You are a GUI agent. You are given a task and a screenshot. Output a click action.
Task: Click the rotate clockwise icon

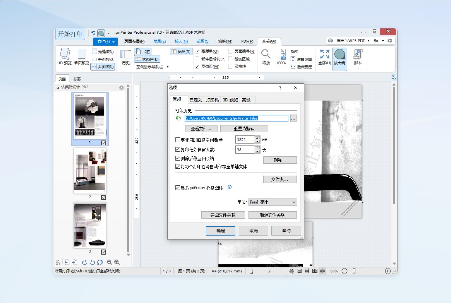(85, 262)
